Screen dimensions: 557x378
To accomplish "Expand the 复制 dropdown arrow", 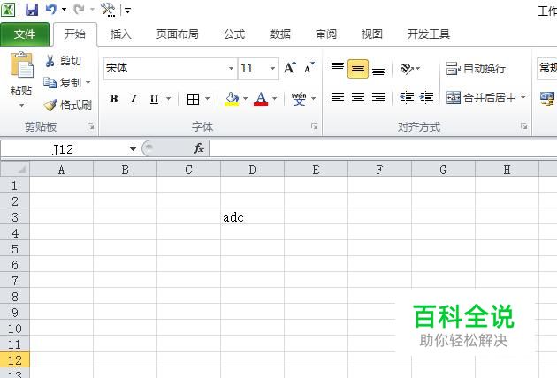I will [88, 83].
